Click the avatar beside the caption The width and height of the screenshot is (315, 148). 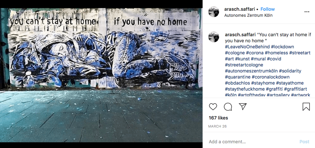[x=214, y=37]
